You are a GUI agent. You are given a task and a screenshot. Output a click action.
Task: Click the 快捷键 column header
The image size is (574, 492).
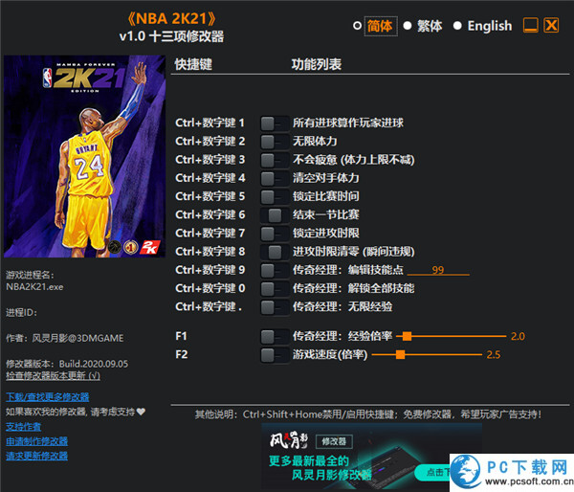[x=193, y=64]
